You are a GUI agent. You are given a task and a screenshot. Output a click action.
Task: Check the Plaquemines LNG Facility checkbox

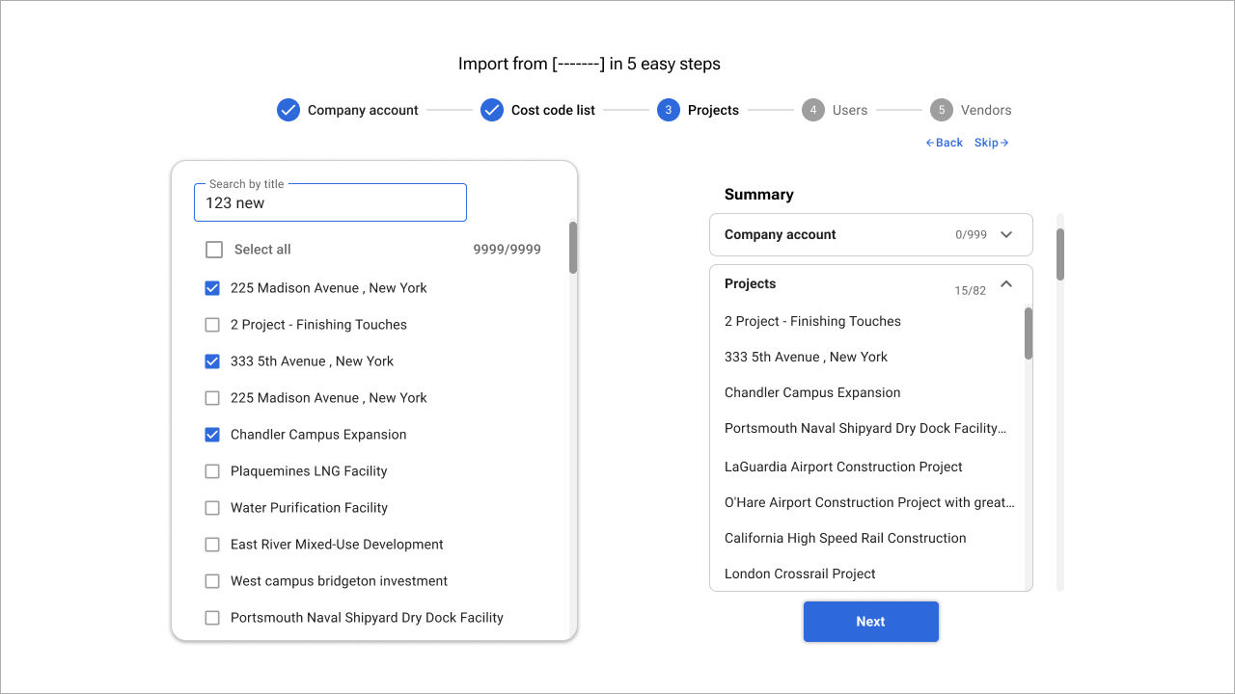212,471
